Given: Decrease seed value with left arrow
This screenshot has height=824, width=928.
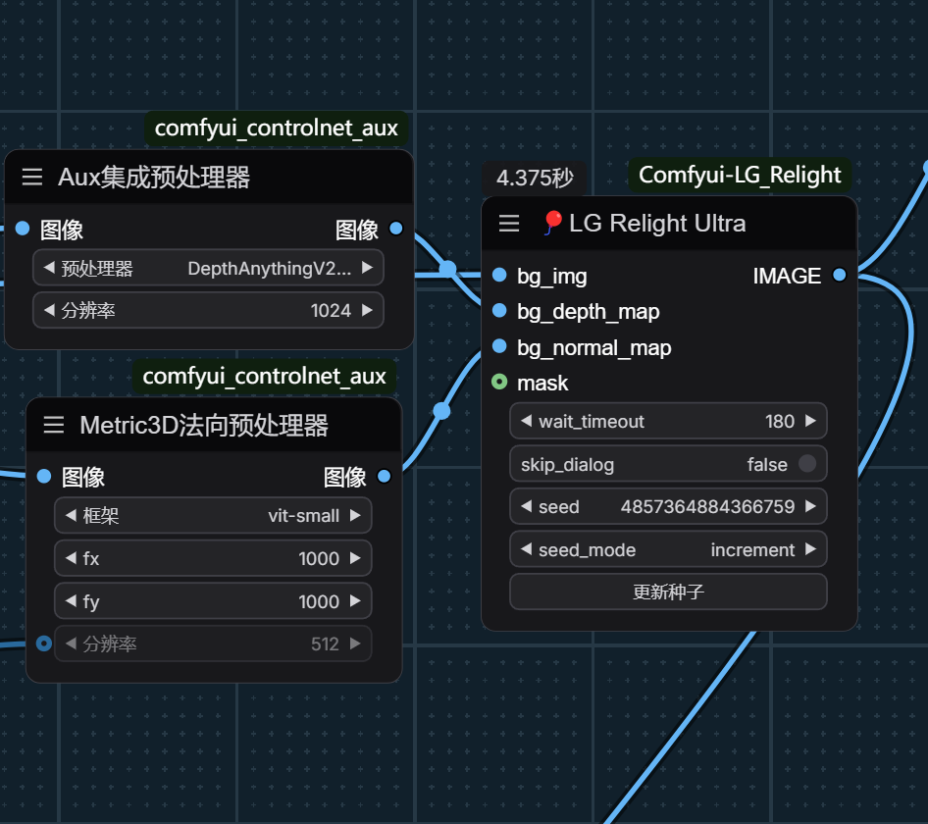Looking at the screenshot, I should [526, 506].
